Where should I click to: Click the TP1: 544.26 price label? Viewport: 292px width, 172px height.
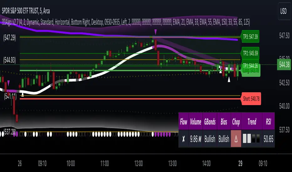(250, 65)
